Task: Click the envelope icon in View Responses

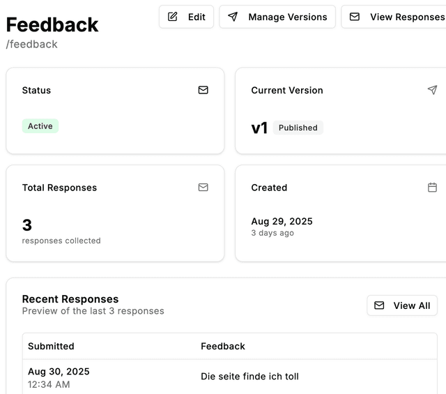Action: [x=355, y=17]
